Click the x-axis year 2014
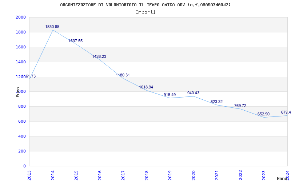This screenshot has height=182, width=291. coord(53,175)
